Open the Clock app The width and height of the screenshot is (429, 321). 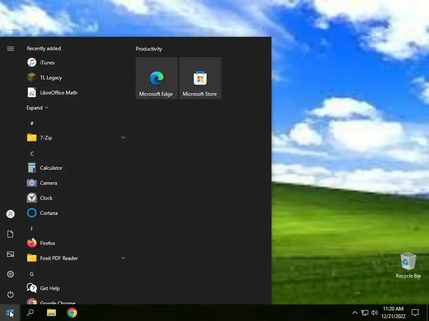coord(77,198)
